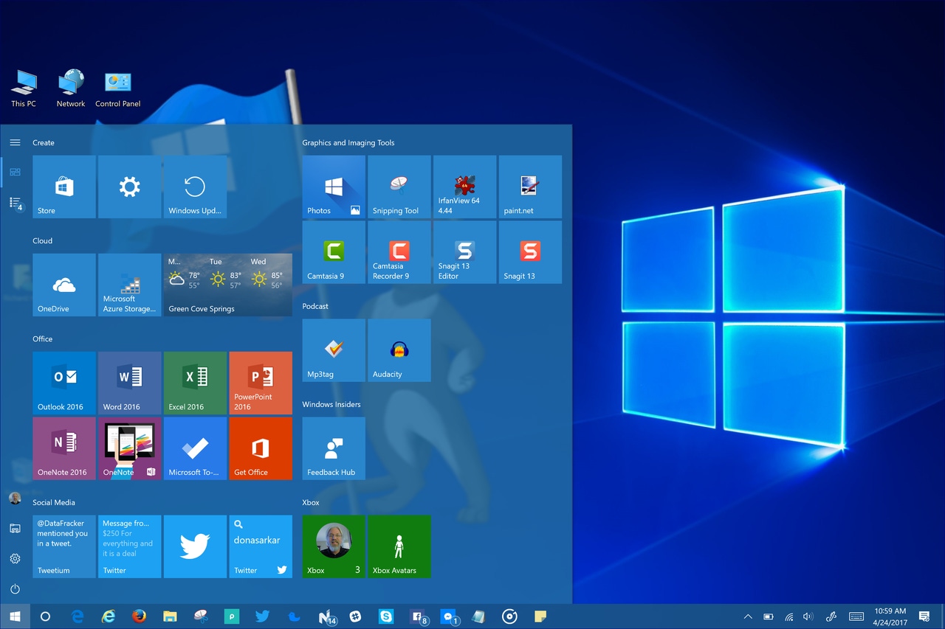
Task: Open the Power button options
Action: pyautogui.click(x=15, y=588)
